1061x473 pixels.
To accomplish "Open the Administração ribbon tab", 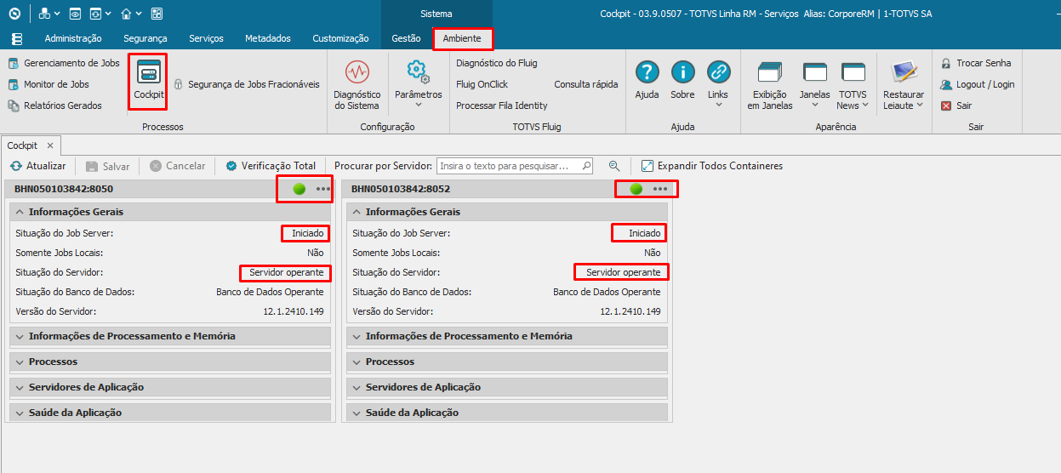I will pos(73,38).
